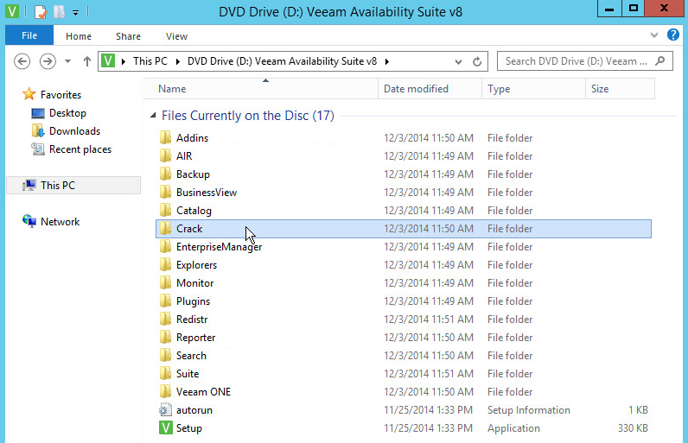Screen dimensions: 688x443
Task: Open the File menu
Action: [29, 35]
